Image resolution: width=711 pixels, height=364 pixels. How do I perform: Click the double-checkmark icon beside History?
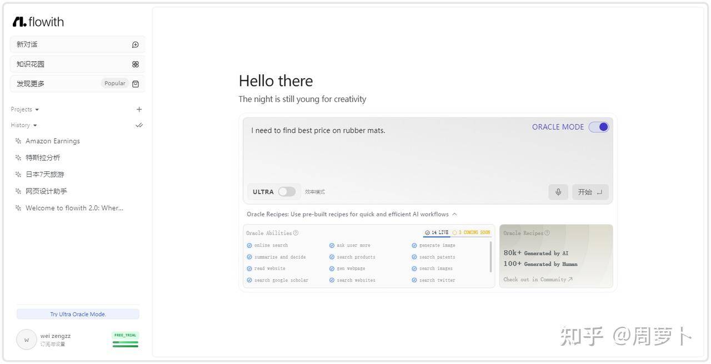coord(139,125)
